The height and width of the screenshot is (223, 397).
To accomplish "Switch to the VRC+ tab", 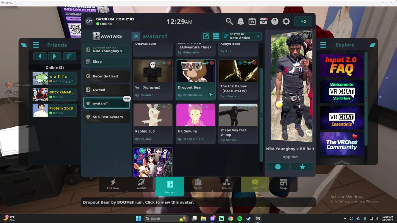I will coord(255,184).
